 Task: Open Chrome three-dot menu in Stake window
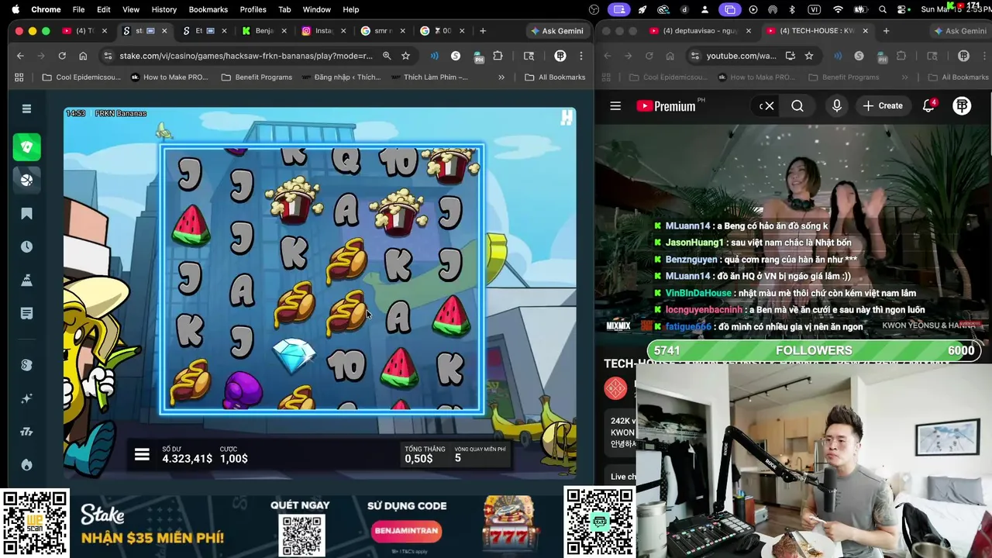click(580, 56)
